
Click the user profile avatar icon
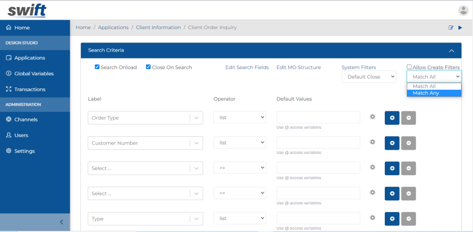point(463,10)
